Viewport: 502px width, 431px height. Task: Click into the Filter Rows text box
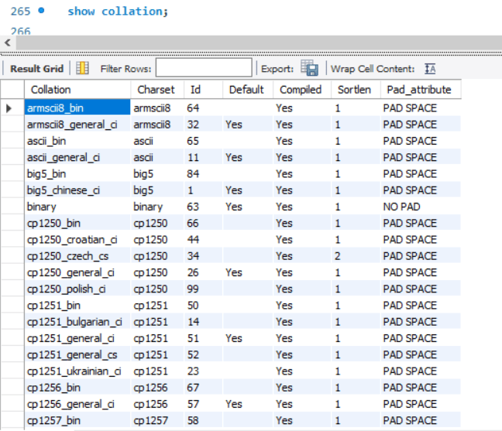(x=204, y=67)
